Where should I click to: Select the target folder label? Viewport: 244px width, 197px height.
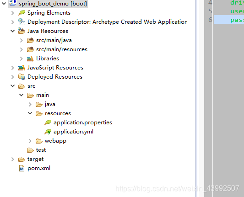(x=36, y=159)
